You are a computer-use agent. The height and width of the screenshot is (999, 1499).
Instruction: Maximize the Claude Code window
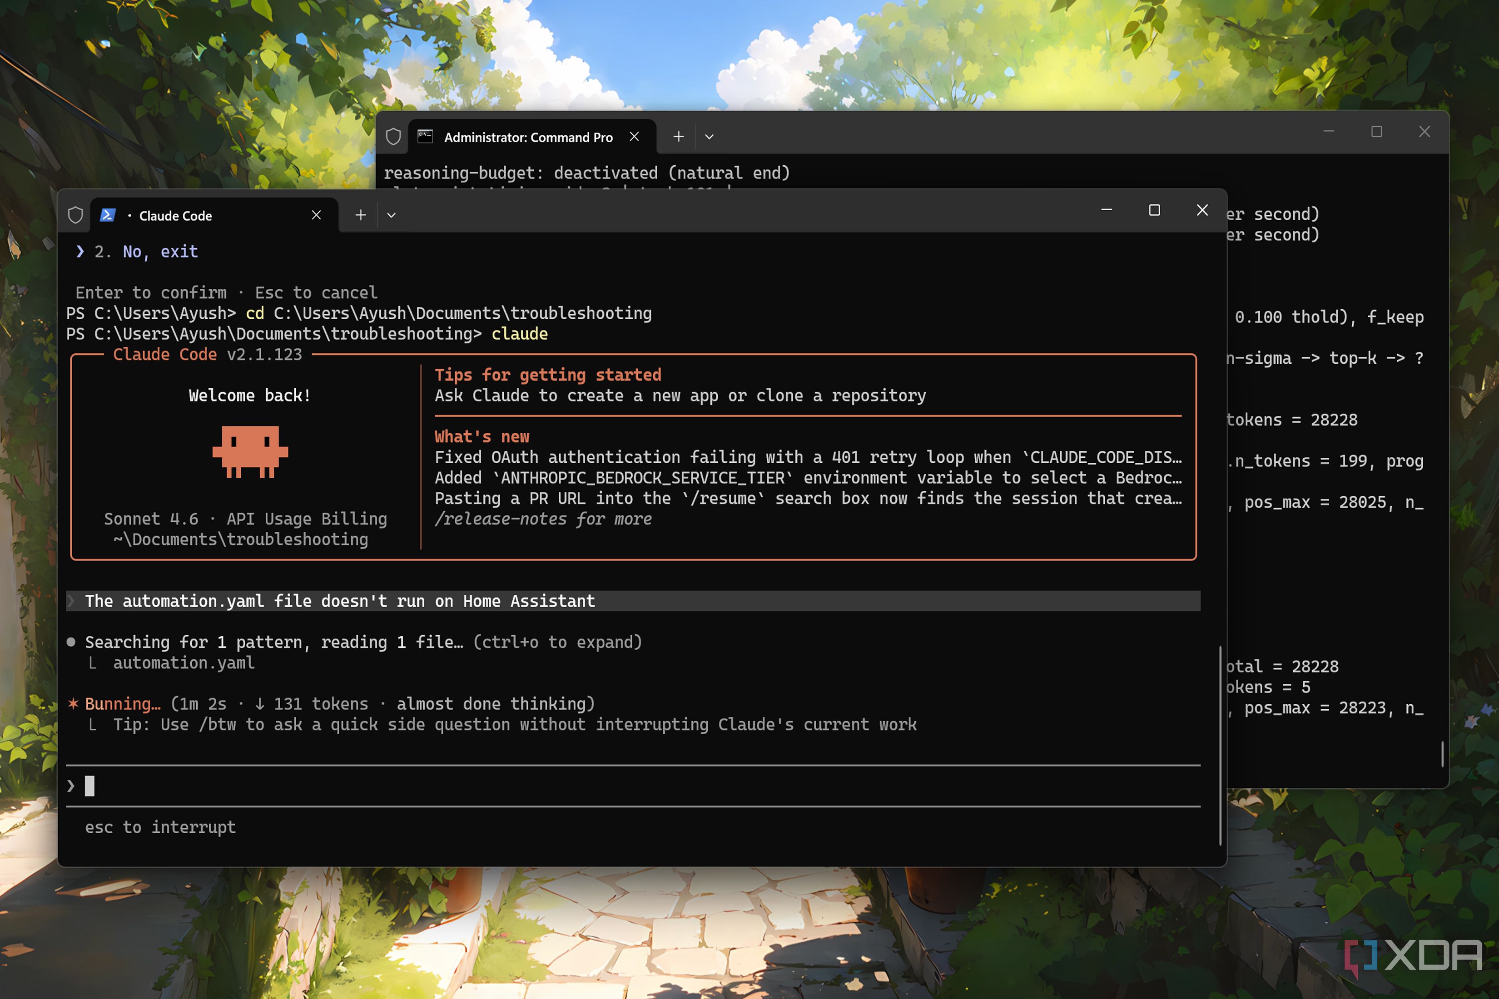click(1154, 210)
